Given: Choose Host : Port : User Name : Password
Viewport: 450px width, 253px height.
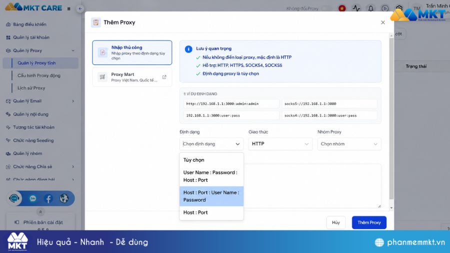Looking at the screenshot, I should 211,196.
